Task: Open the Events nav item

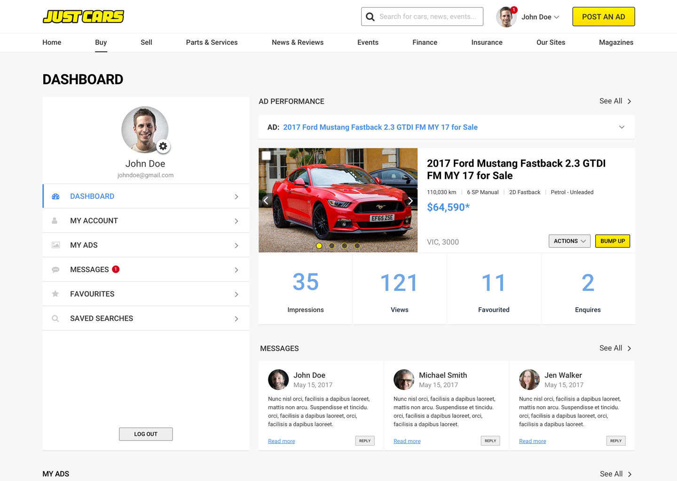Action: point(368,42)
